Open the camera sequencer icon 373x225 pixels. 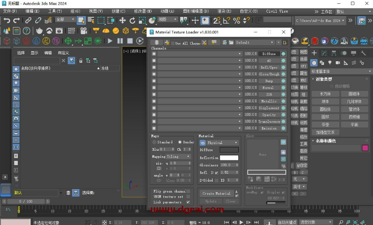(x=83, y=31)
